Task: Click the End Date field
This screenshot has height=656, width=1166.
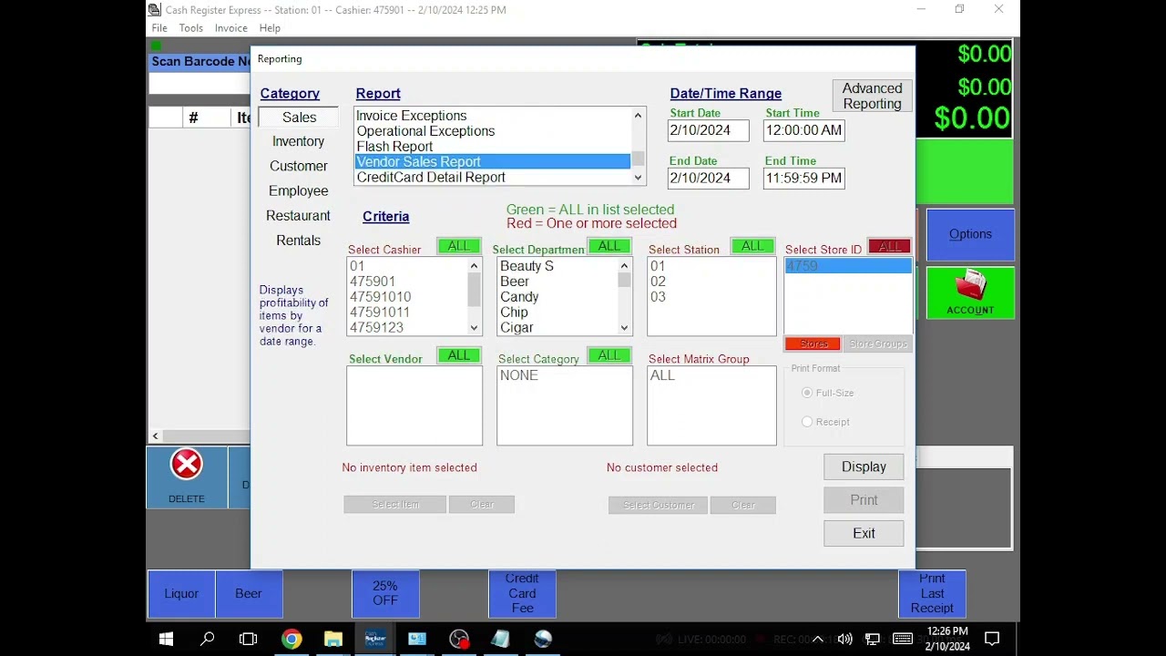Action: (708, 178)
